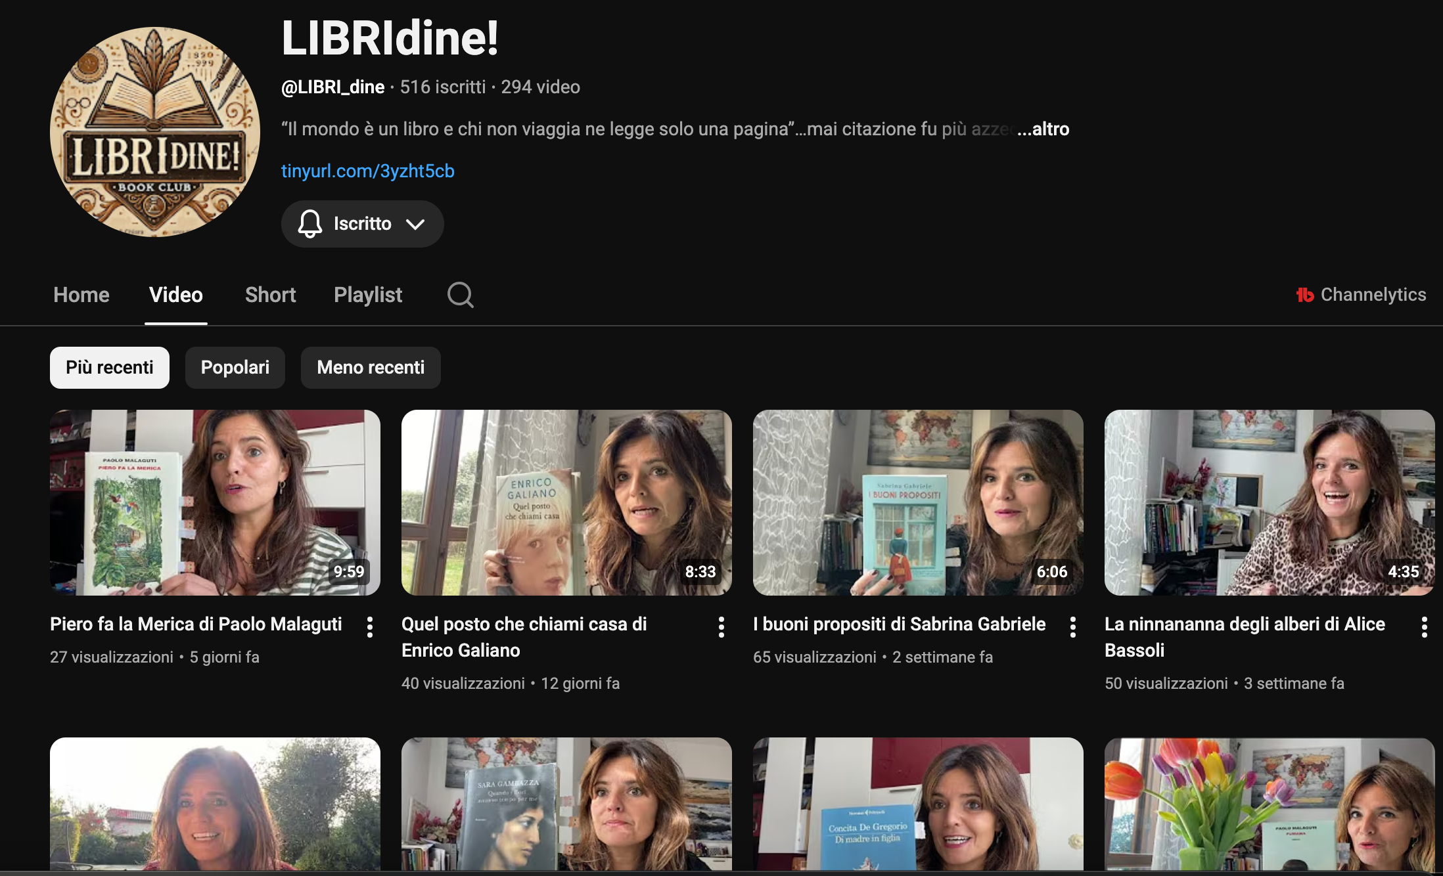Open options menu for Quel posto che chiami casa video
The height and width of the screenshot is (876, 1443).
tap(721, 627)
